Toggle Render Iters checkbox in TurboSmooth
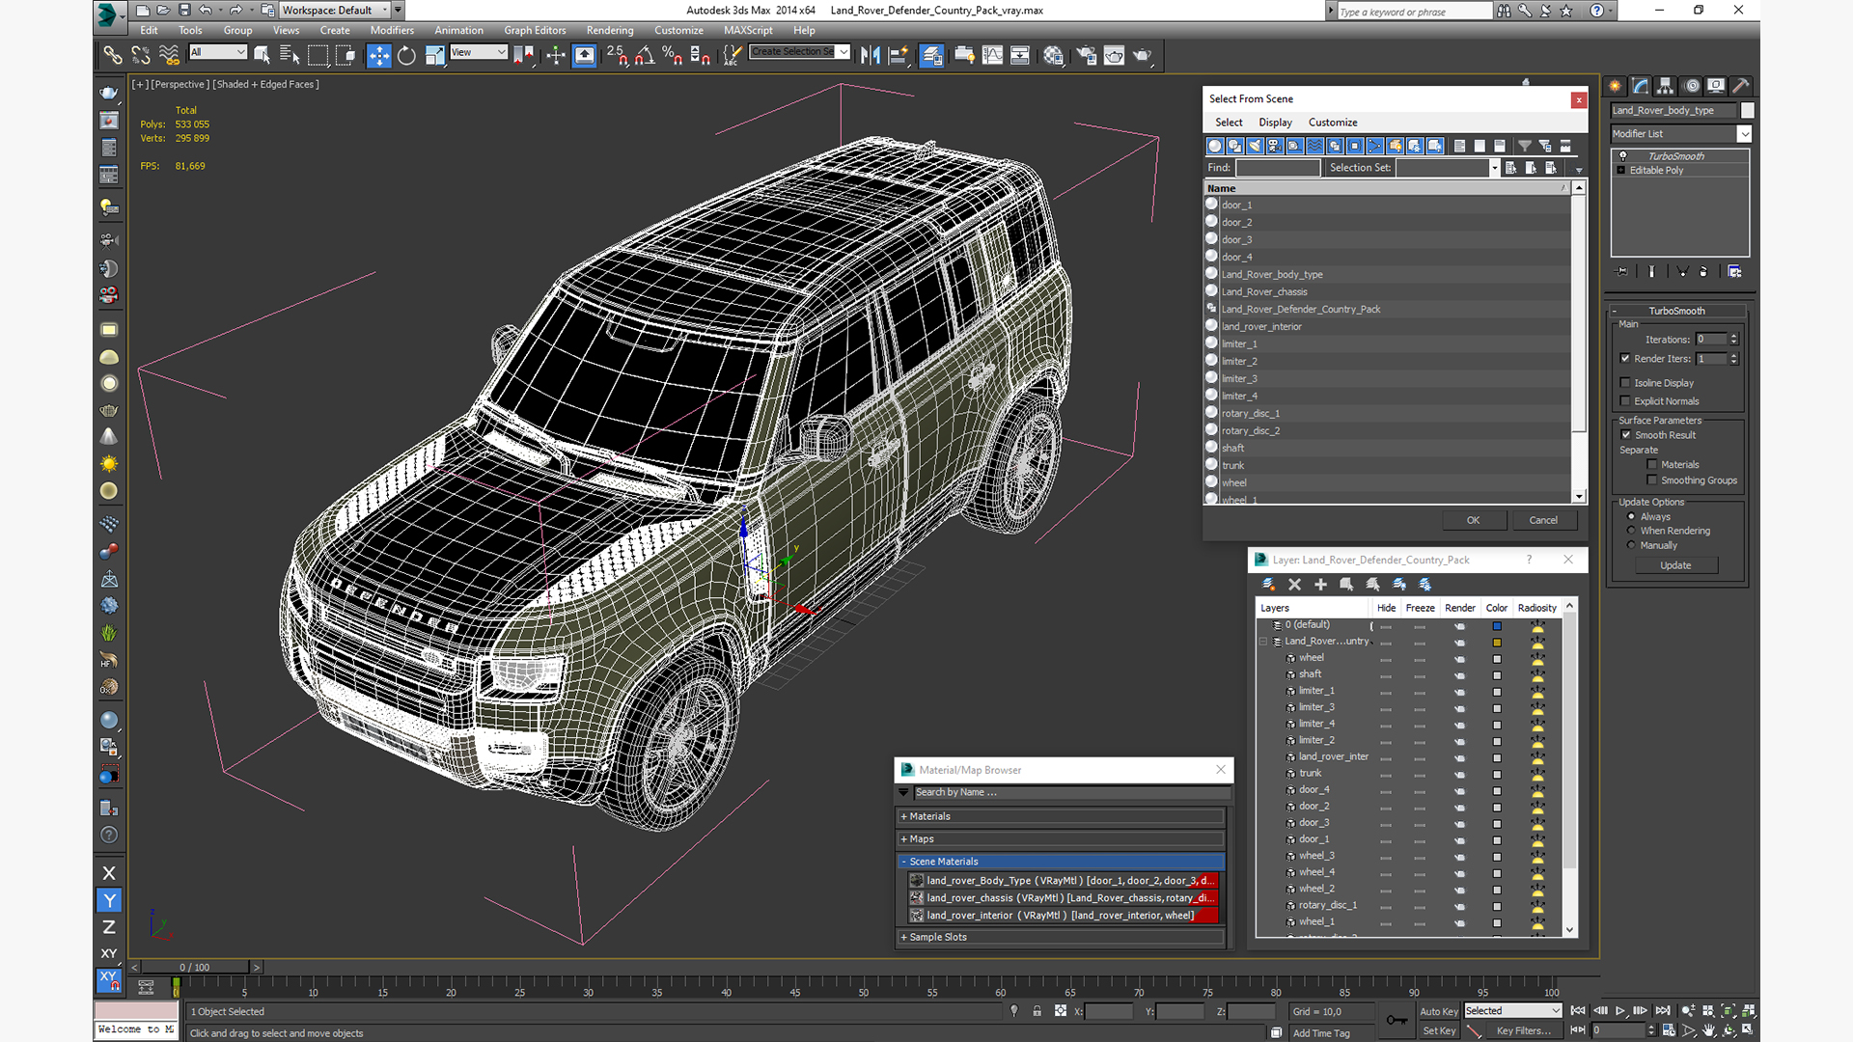1853x1042 pixels. (x=1625, y=359)
